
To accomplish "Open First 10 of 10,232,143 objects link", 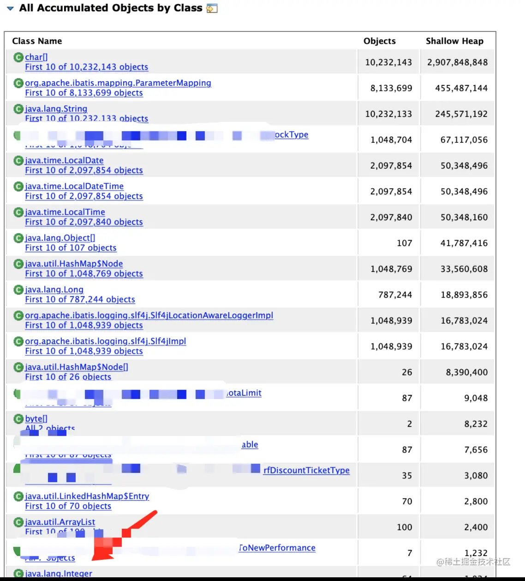I will (x=87, y=67).
